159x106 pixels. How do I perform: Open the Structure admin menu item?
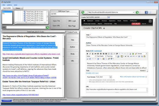[104, 21]
